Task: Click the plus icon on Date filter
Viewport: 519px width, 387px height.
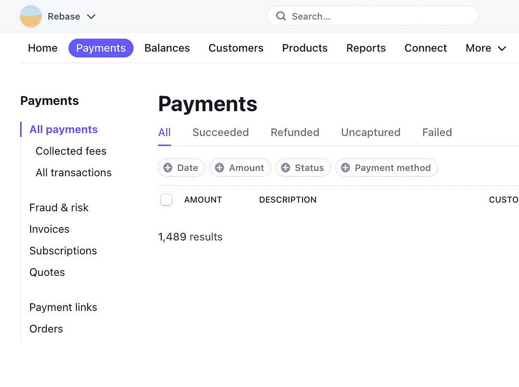Action: coord(168,168)
